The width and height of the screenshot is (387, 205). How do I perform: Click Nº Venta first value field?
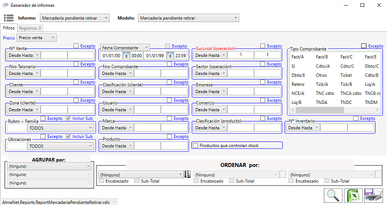54,55
